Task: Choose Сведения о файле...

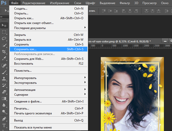Action: tap(48, 101)
